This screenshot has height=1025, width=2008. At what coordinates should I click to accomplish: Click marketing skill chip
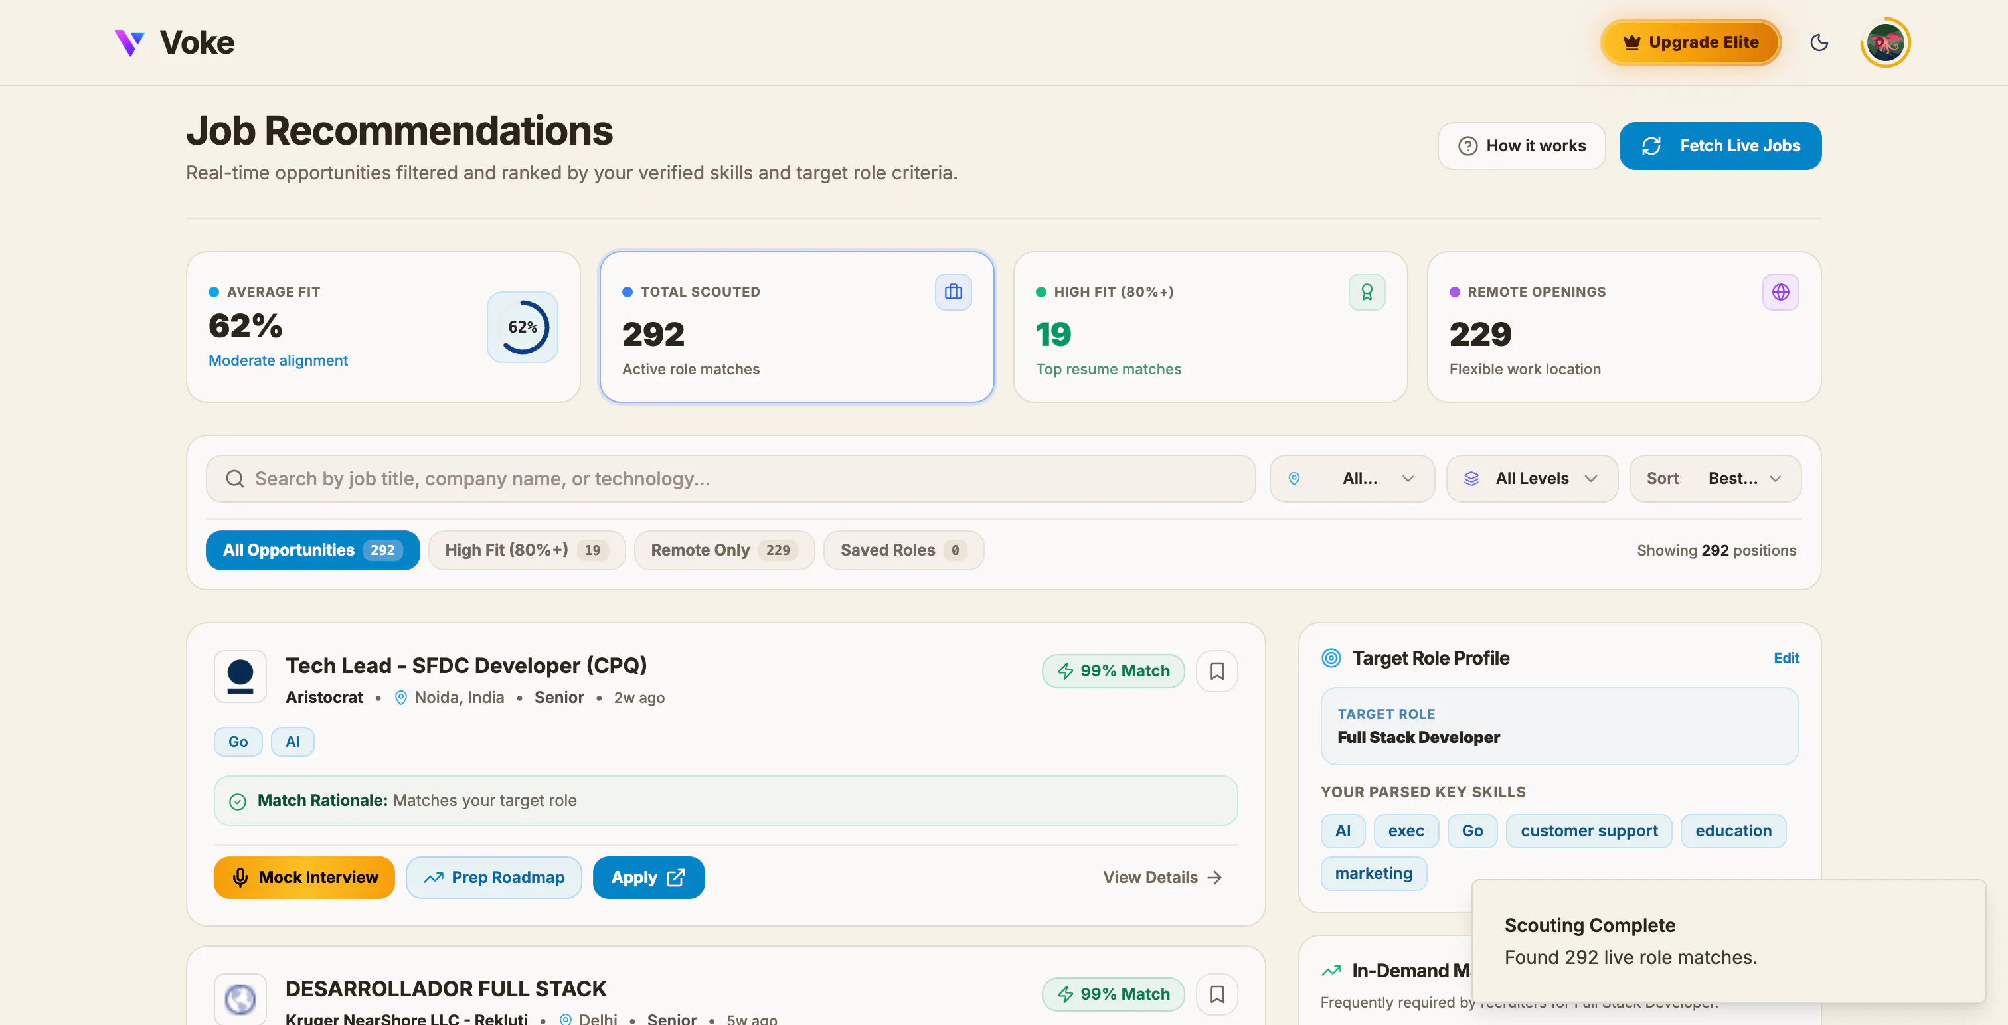1373,874
